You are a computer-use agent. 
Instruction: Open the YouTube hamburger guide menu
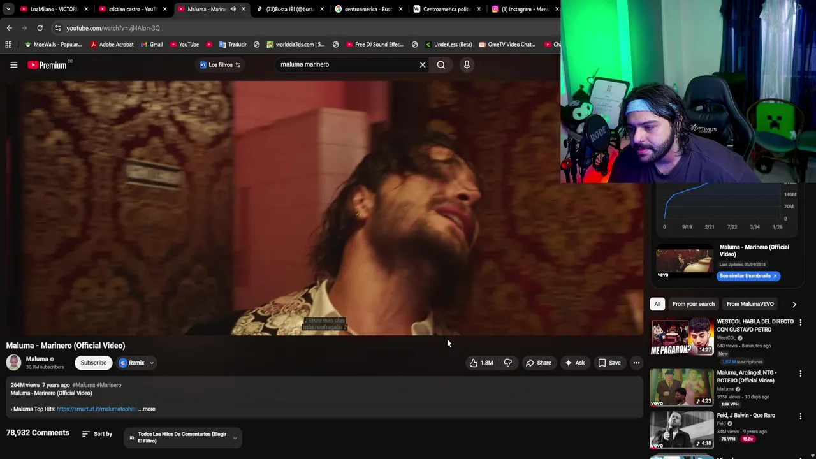click(13, 64)
